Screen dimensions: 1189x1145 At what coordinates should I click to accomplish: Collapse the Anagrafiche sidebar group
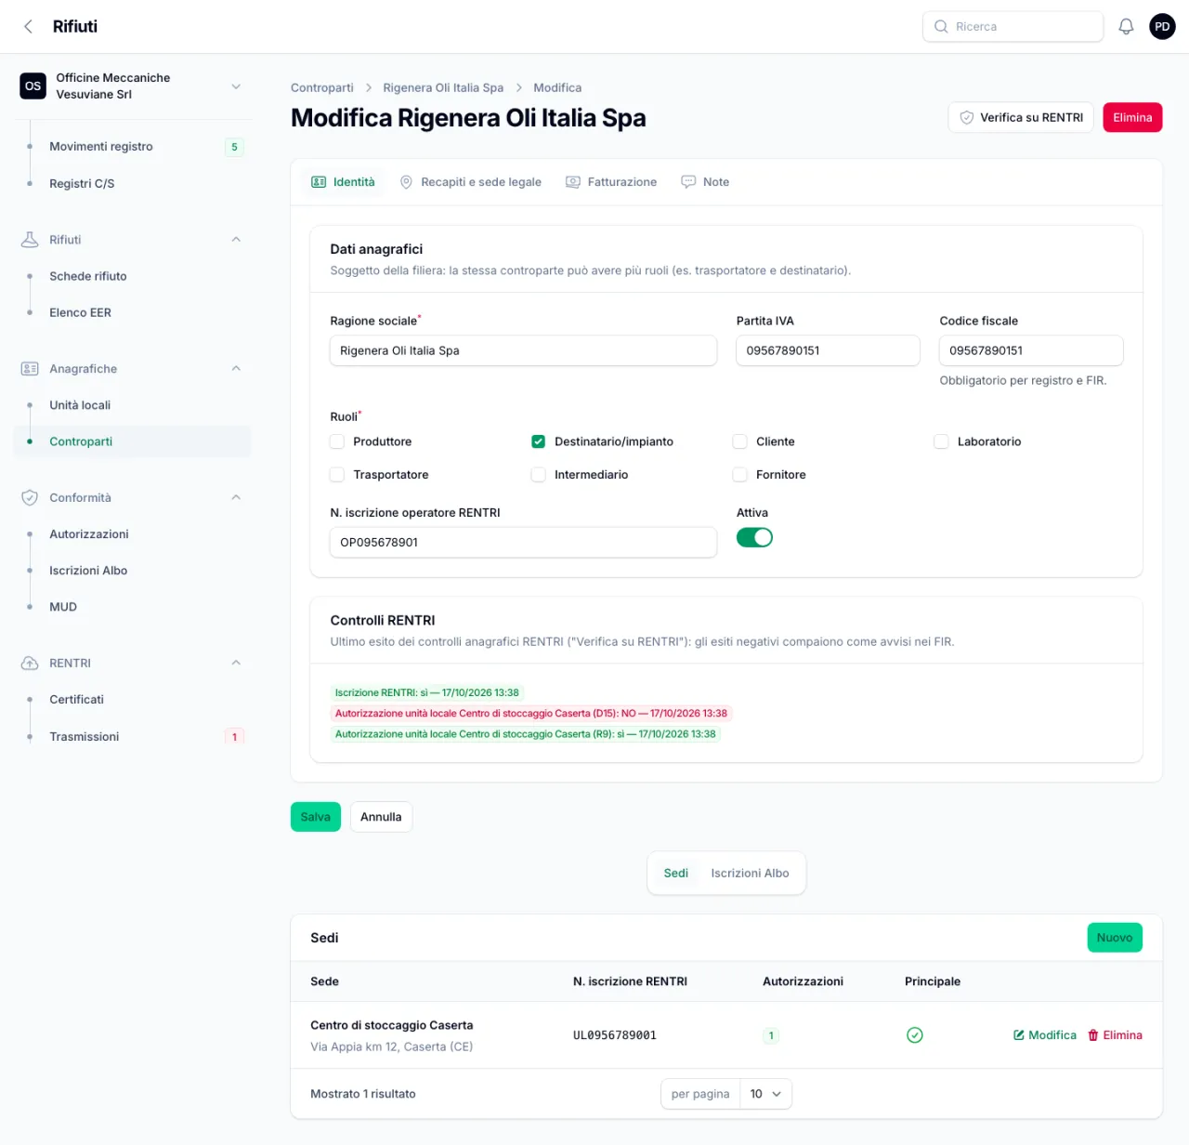click(x=236, y=369)
